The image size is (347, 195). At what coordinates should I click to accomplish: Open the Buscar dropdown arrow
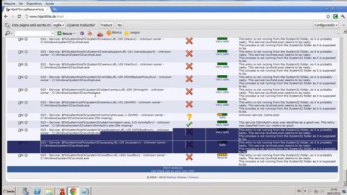(x=74, y=34)
